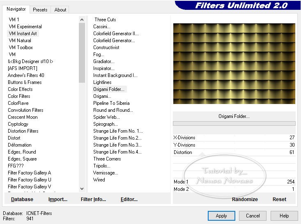The image size is (301, 224).
Task: Choose the Origami... filter
Action: point(102,96)
